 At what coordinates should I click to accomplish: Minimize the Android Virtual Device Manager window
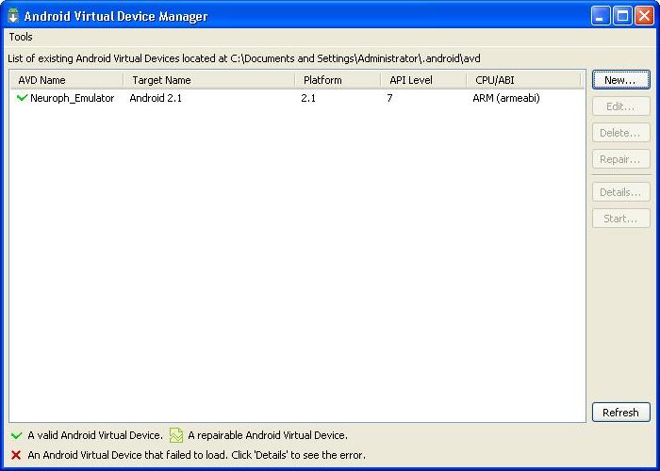tap(601, 16)
